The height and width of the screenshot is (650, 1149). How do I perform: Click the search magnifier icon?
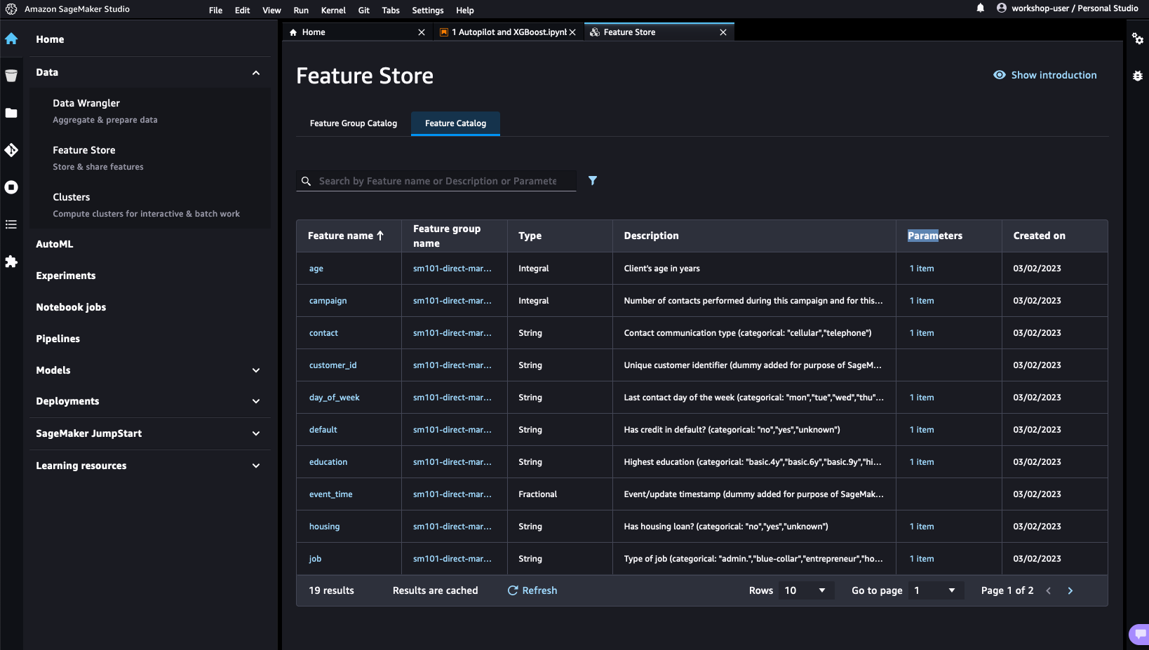(307, 181)
